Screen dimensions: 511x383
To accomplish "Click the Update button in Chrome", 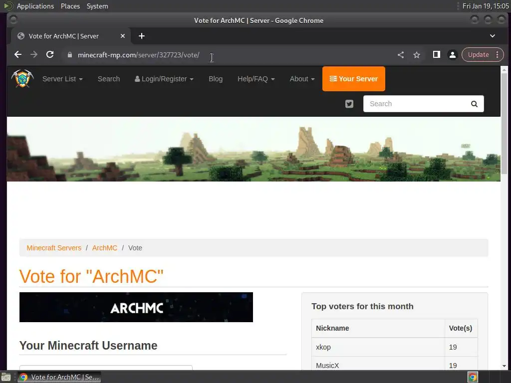I will click(x=478, y=55).
